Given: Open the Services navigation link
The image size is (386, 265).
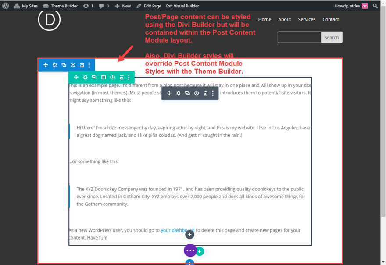Looking at the screenshot, I should [307, 19].
